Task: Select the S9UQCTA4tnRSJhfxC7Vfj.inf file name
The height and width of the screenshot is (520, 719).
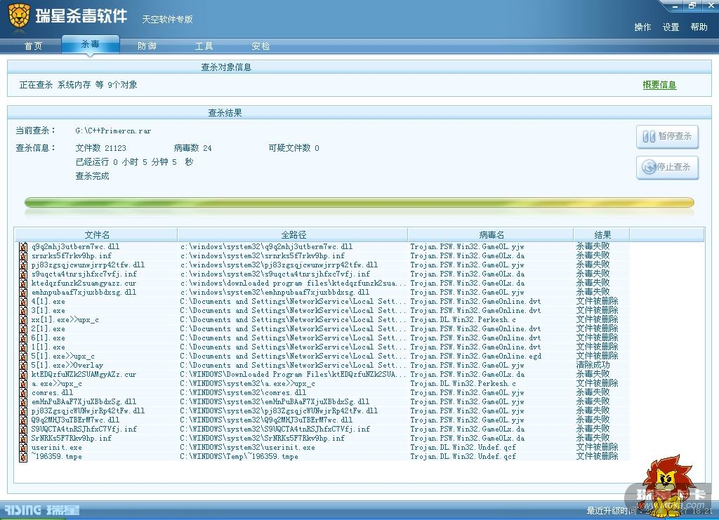Action: [x=84, y=429]
